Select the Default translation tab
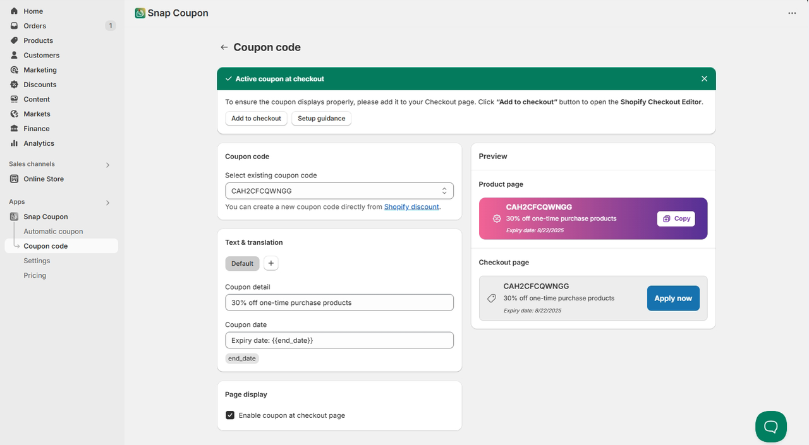This screenshot has height=445, width=809. pyautogui.click(x=242, y=263)
